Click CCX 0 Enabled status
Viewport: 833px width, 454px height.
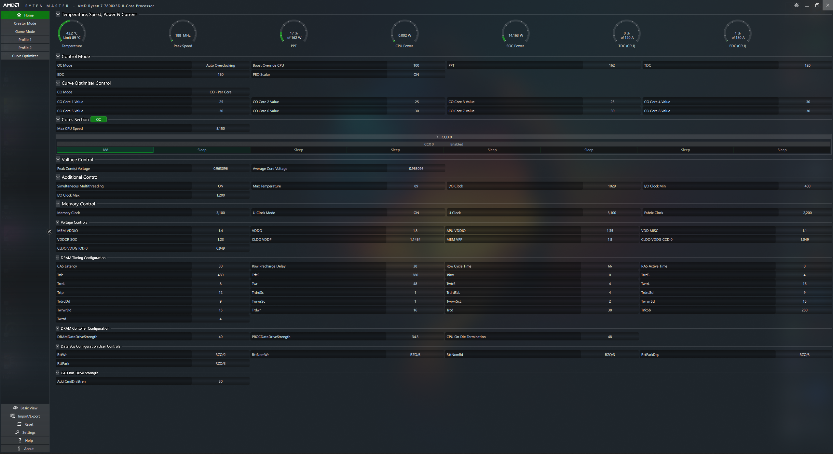tap(457, 144)
